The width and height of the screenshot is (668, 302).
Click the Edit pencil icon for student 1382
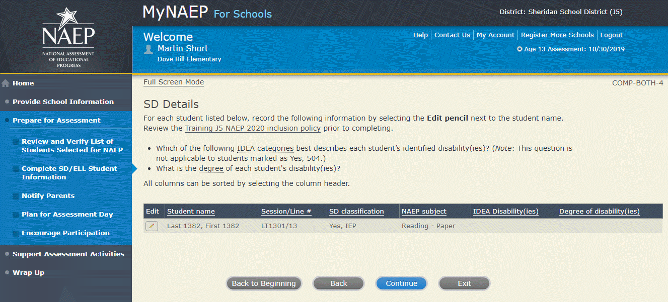(x=152, y=226)
